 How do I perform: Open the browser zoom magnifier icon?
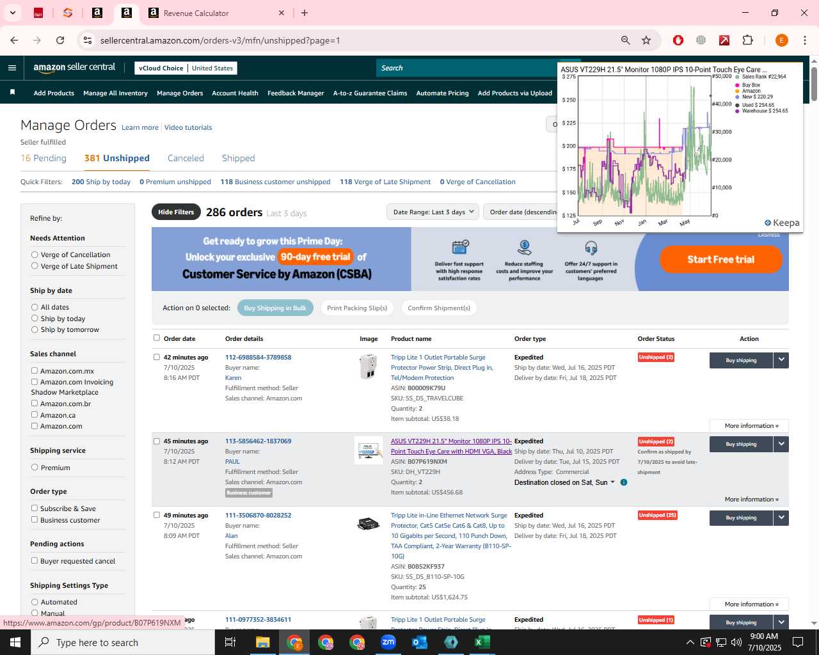coord(625,40)
